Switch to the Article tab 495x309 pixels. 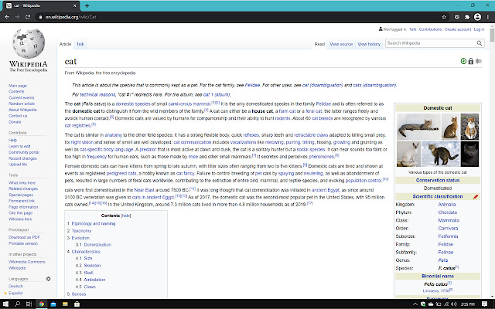coord(65,44)
